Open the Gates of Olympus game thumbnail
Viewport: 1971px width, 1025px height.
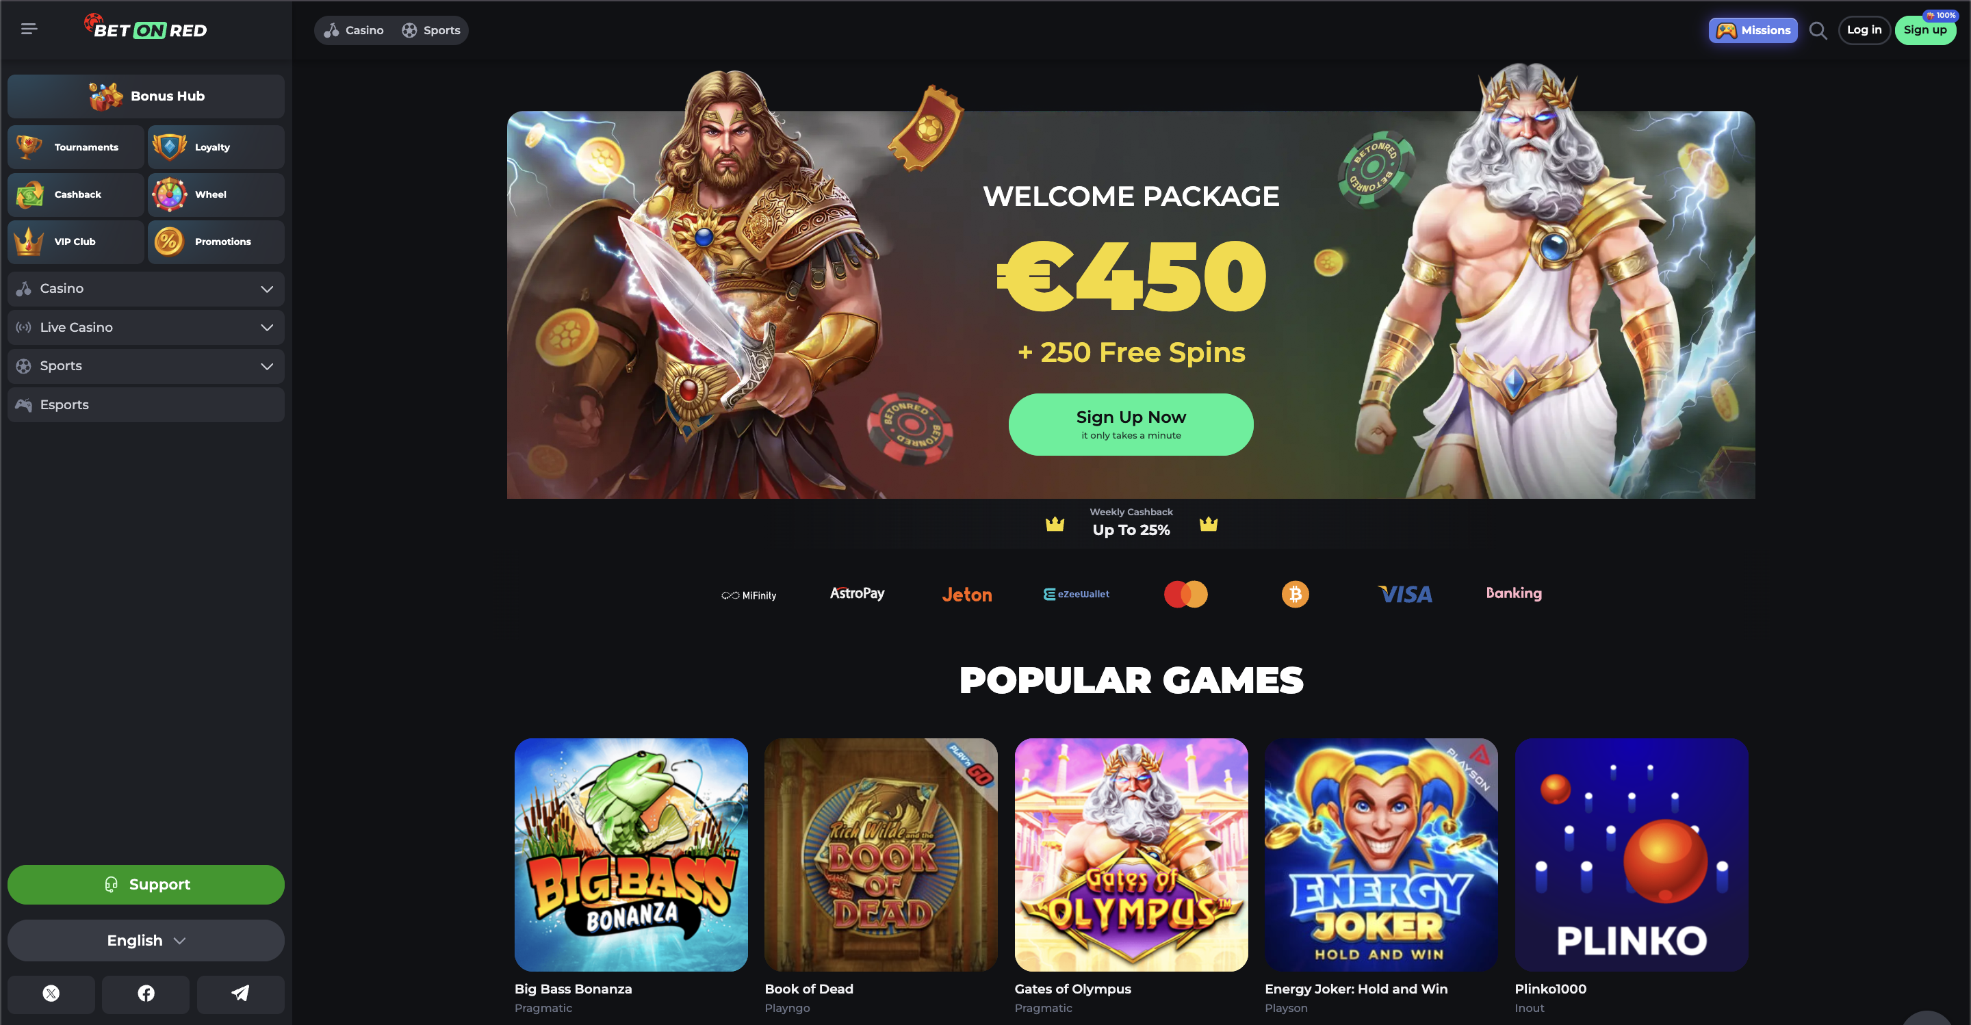pyautogui.click(x=1131, y=855)
